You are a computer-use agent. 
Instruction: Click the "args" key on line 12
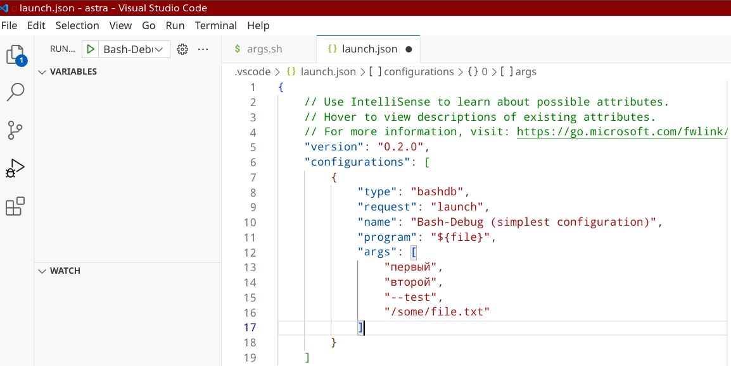[x=377, y=252]
